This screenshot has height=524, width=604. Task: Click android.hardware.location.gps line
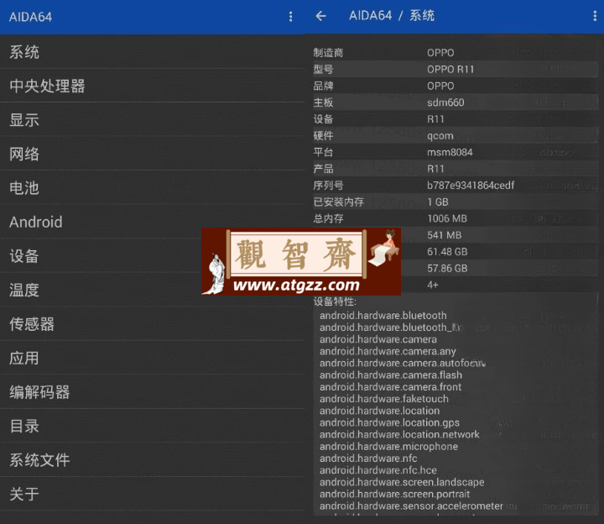click(389, 422)
